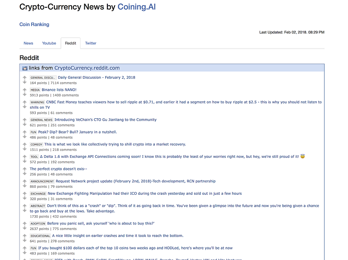The image size is (348, 260).
Task: Open the collectively trying to shill crypto post
Action: pos(115,144)
